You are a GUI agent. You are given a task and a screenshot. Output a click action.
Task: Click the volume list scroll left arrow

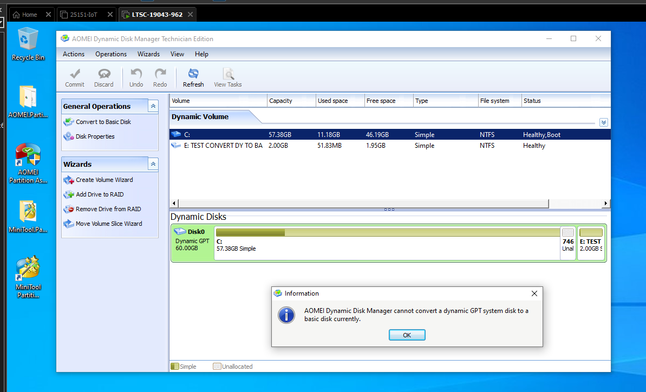click(x=174, y=203)
